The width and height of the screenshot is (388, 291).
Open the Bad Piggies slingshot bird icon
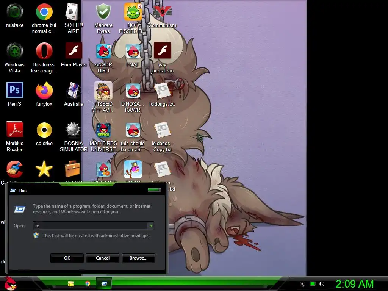133,169
